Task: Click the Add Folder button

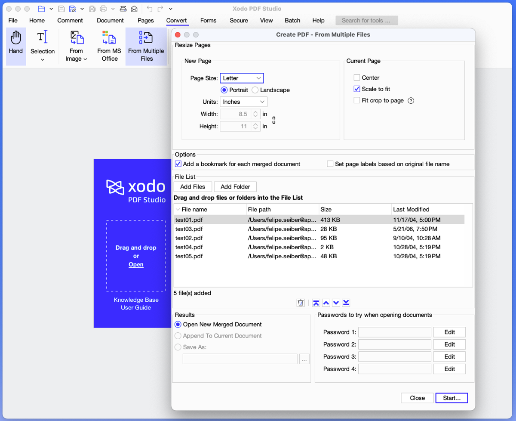Action: point(235,186)
